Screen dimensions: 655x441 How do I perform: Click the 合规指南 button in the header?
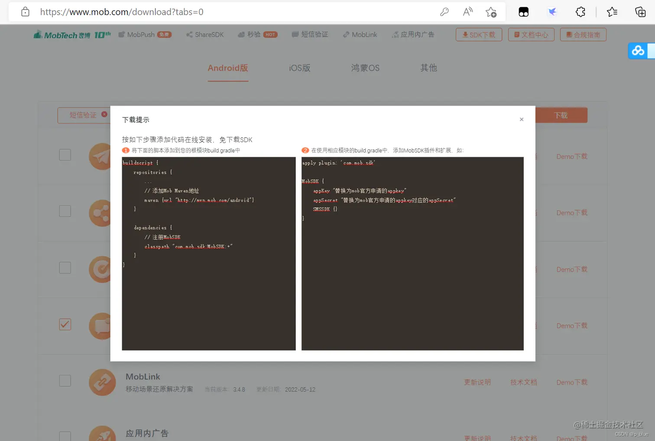tap(583, 35)
